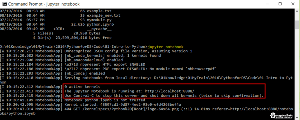Minimize the Command Prompt window
The image size is (300, 120).
(x=267, y=4)
